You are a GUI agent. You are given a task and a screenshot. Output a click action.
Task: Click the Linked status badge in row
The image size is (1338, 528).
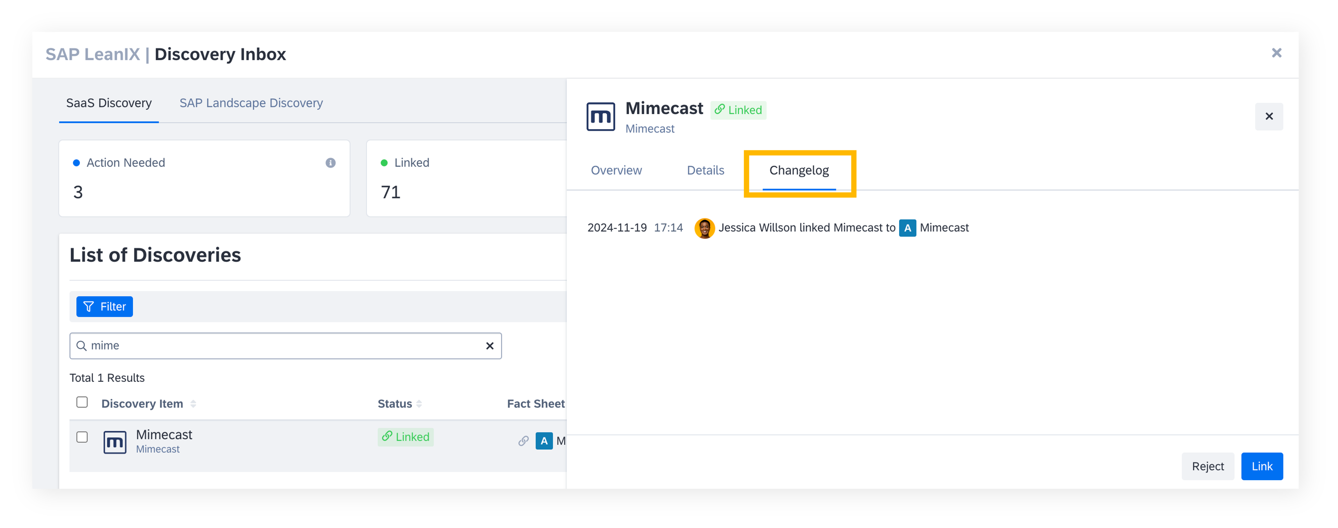tap(405, 437)
